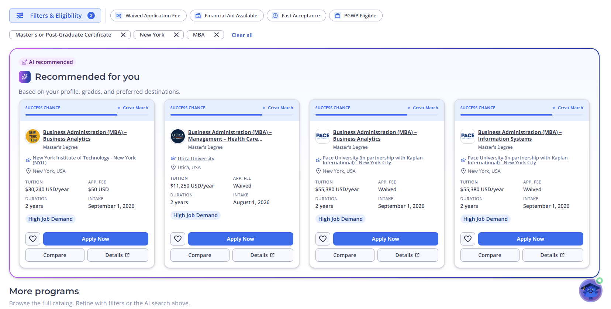The width and height of the screenshot is (611, 309).
Task: Favorite the Pace Information Systems program
Action: coord(468,239)
